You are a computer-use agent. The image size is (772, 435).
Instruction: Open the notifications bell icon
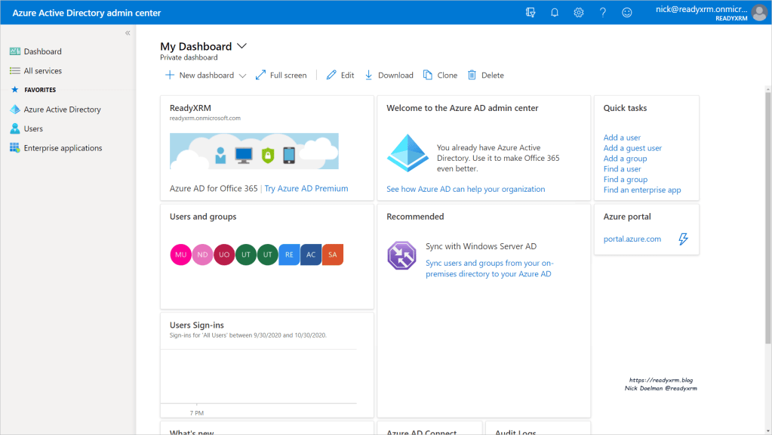pos(555,13)
